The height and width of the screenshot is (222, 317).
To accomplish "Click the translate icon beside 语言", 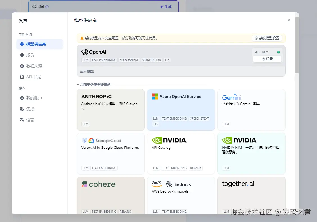I will pyautogui.click(x=22, y=120).
